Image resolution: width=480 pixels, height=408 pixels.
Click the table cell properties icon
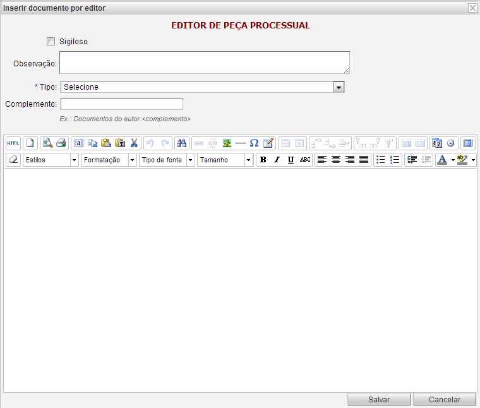pos(299,143)
